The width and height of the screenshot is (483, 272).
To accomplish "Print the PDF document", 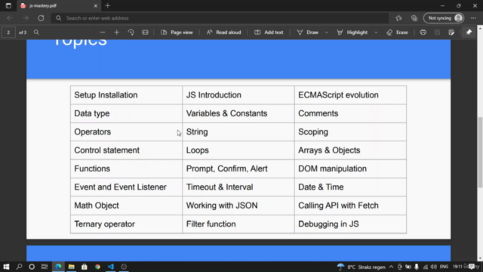I will [x=423, y=32].
